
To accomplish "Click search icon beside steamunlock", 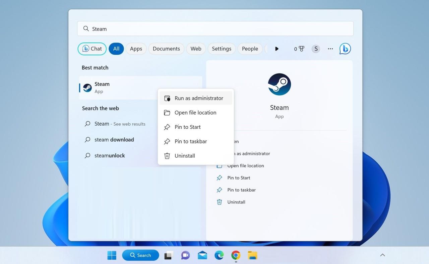I will click(87, 155).
